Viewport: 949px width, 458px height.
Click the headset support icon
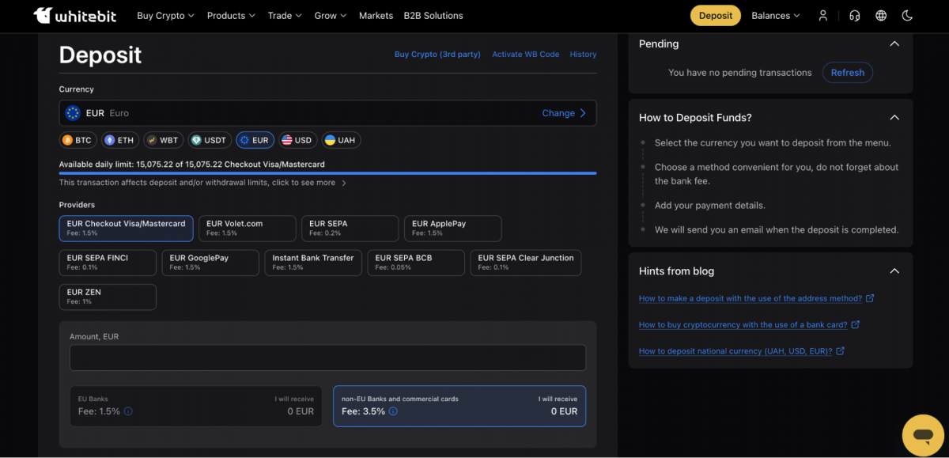click(854, 16)
